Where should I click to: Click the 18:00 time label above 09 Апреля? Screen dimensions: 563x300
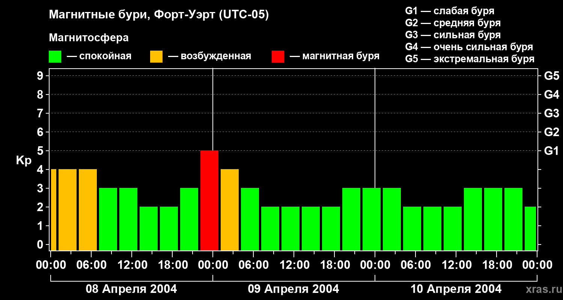[x=334, y=265]
